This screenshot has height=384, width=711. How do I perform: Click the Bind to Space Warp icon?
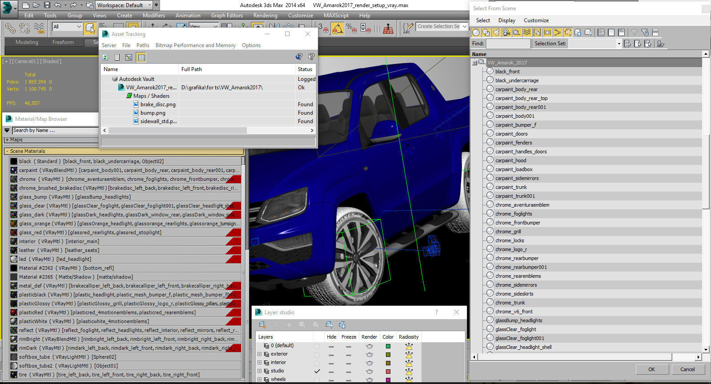pos(39,28)
